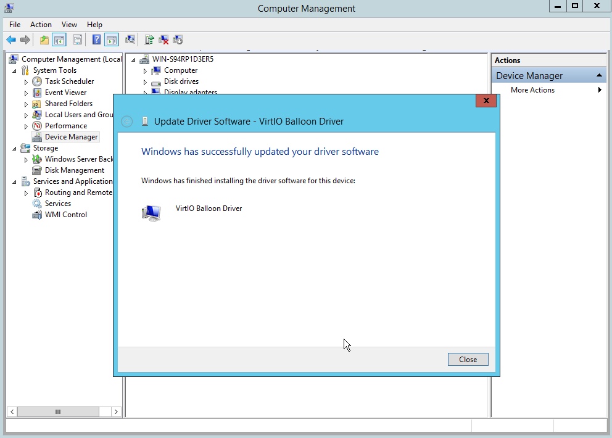
Task: Click the Event Viewer icon
Action: click(36, 93)
